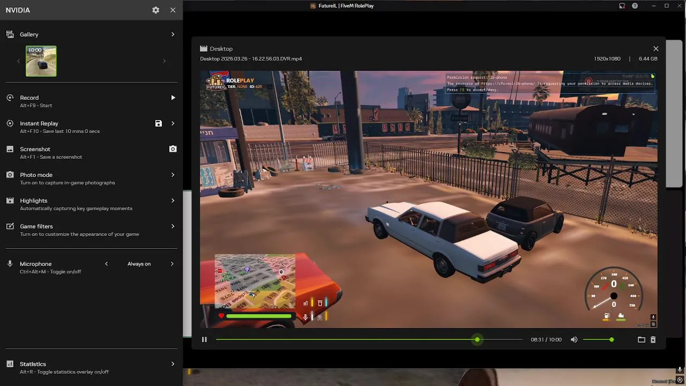686x386 pixels.
Task: Delete the video with trash icon
Action: [653, 339]
